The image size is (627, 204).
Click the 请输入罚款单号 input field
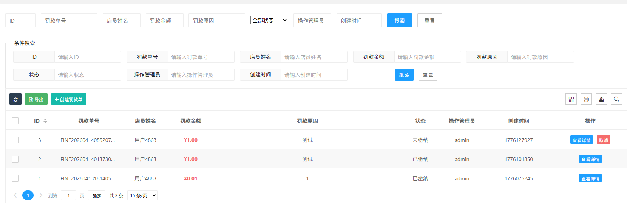pos(201,57)
